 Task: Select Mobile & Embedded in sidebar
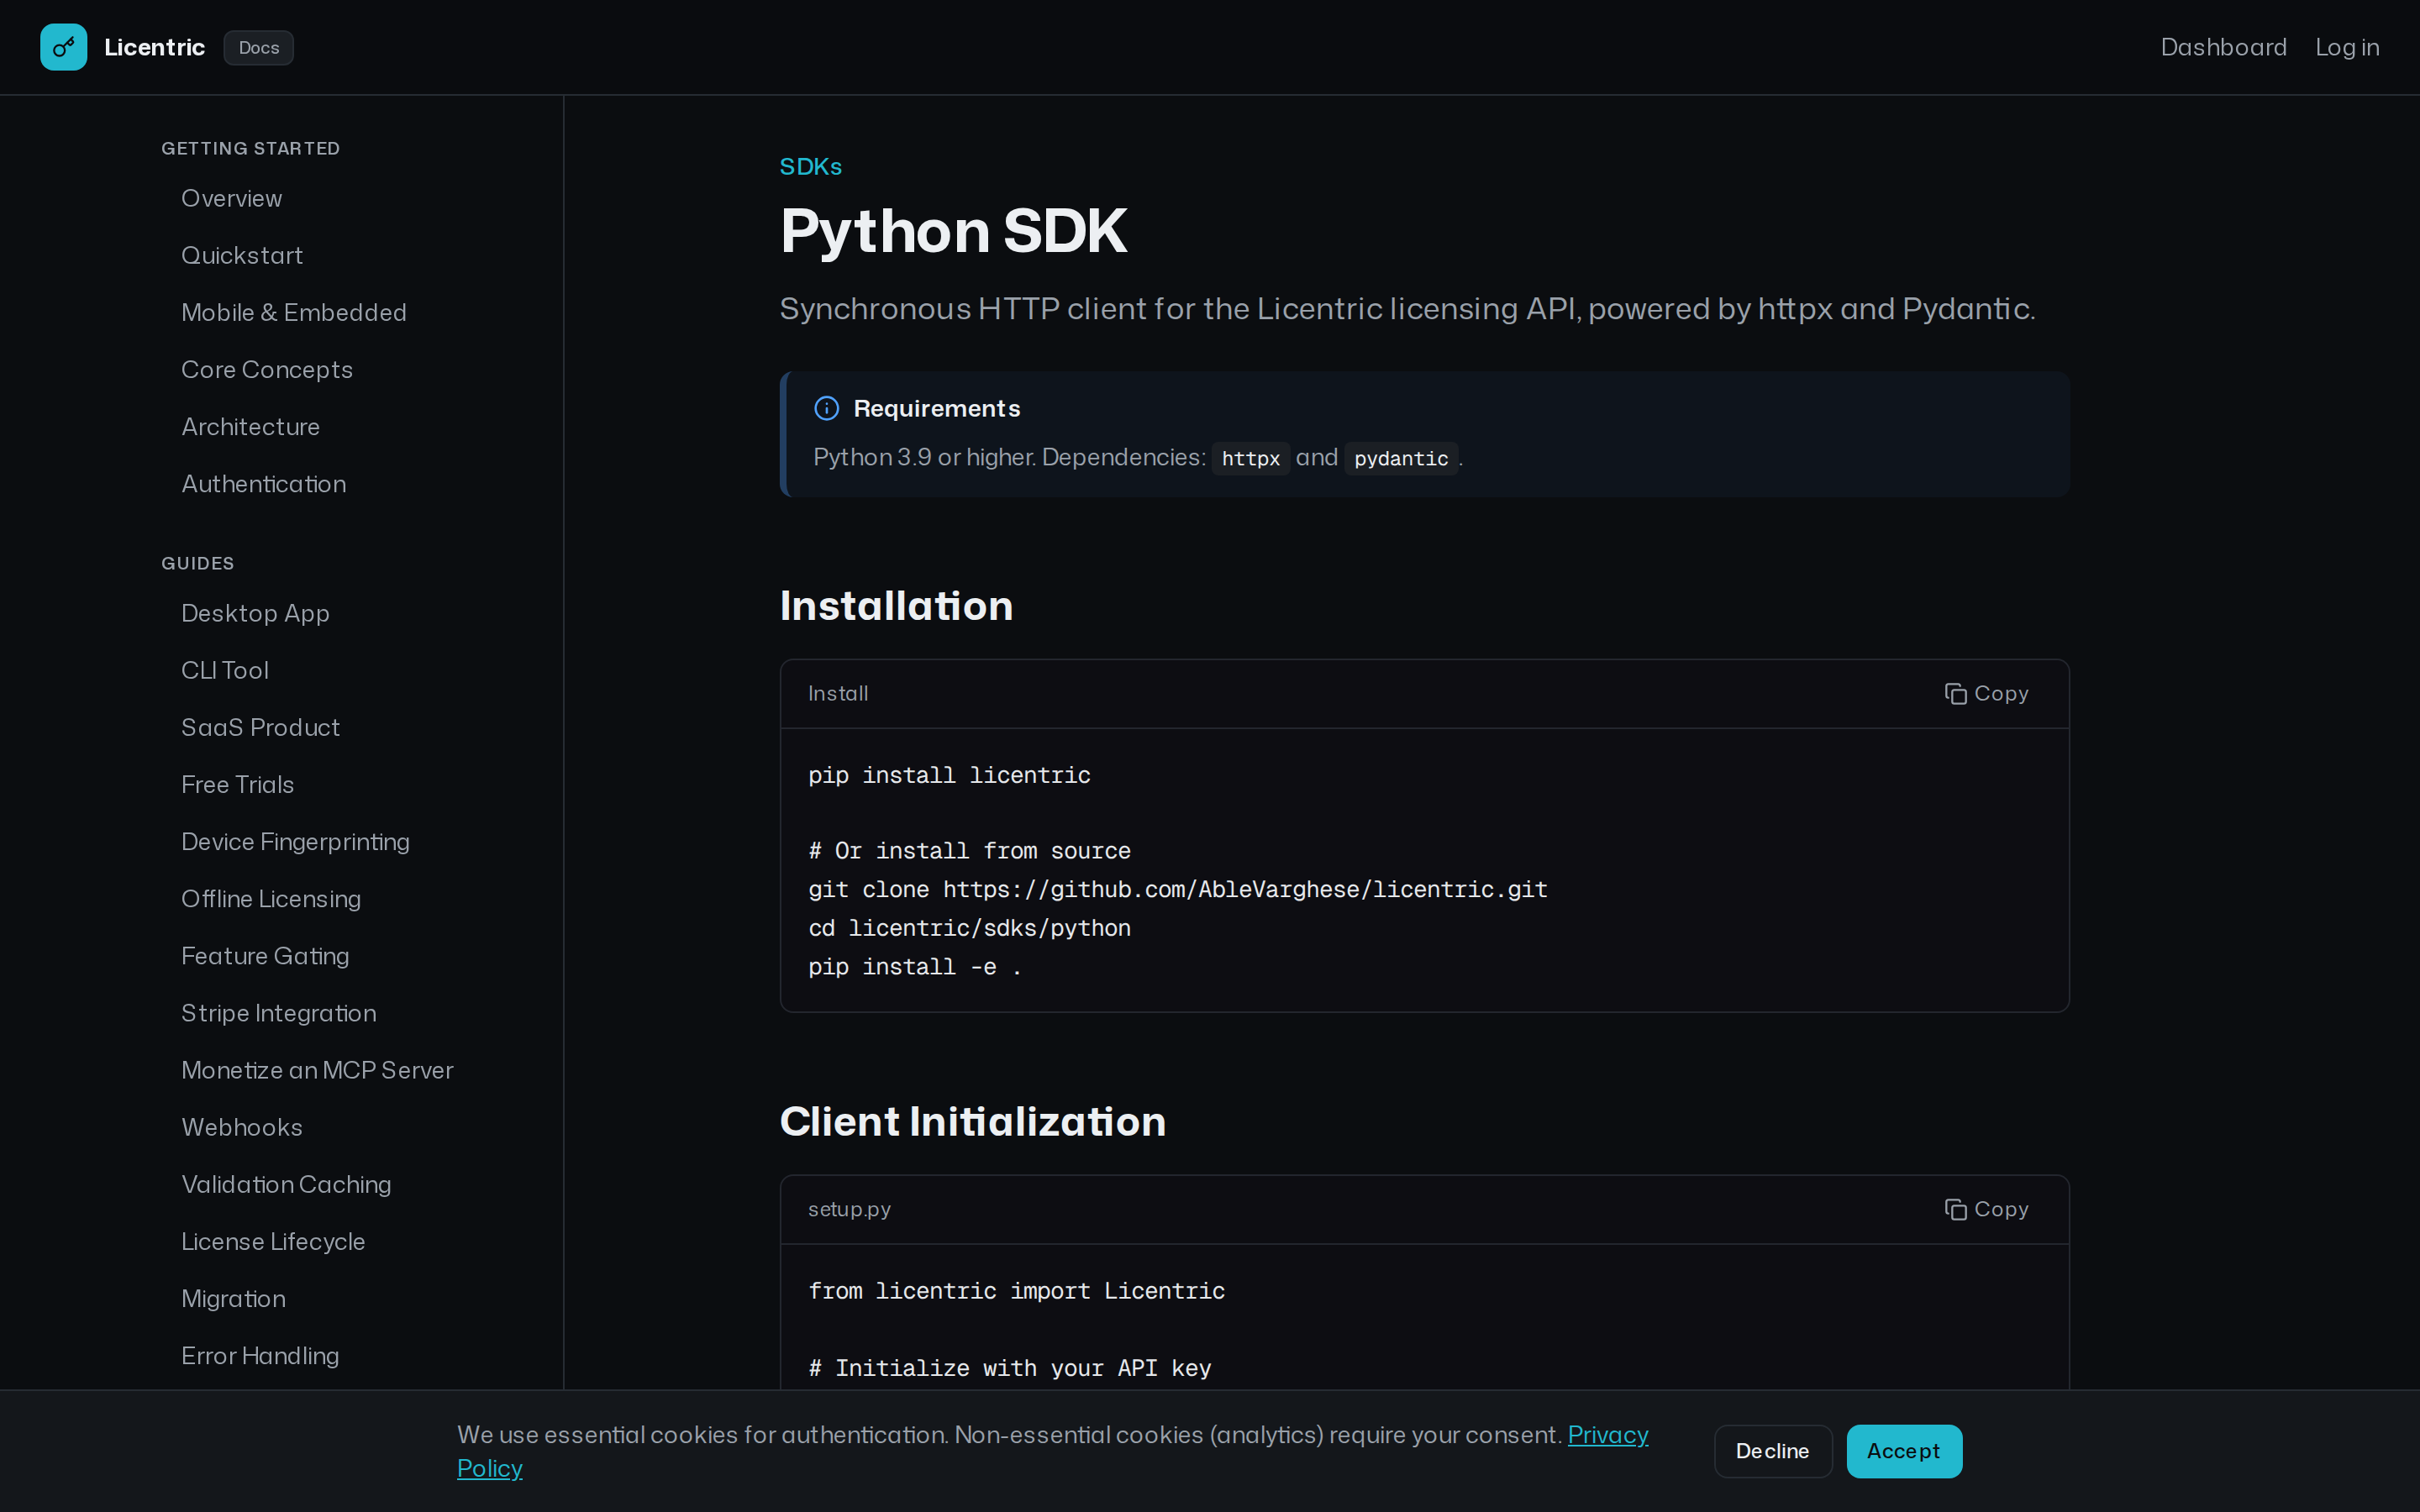(x=293, y=312)
